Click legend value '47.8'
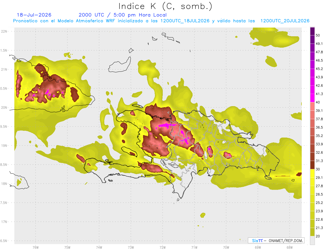325x251 pixels. click(x=319, y=52)
